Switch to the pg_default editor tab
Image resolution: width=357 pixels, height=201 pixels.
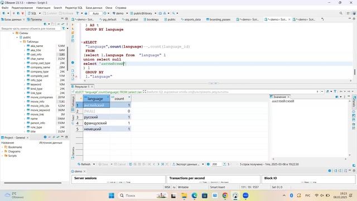click(108, 20)
